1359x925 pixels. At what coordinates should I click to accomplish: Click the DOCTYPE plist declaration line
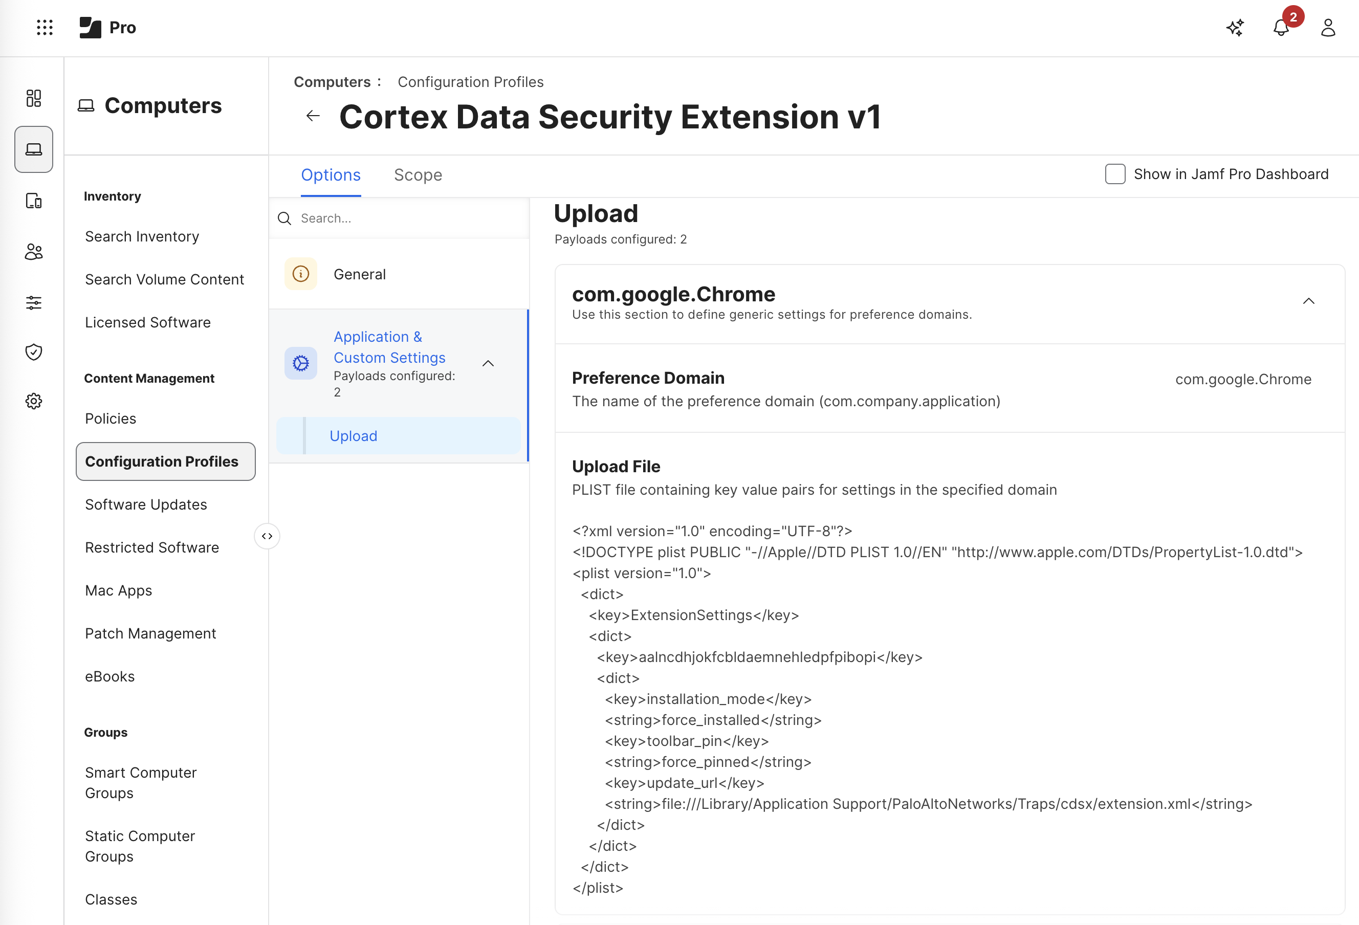(x=938, y=553)
